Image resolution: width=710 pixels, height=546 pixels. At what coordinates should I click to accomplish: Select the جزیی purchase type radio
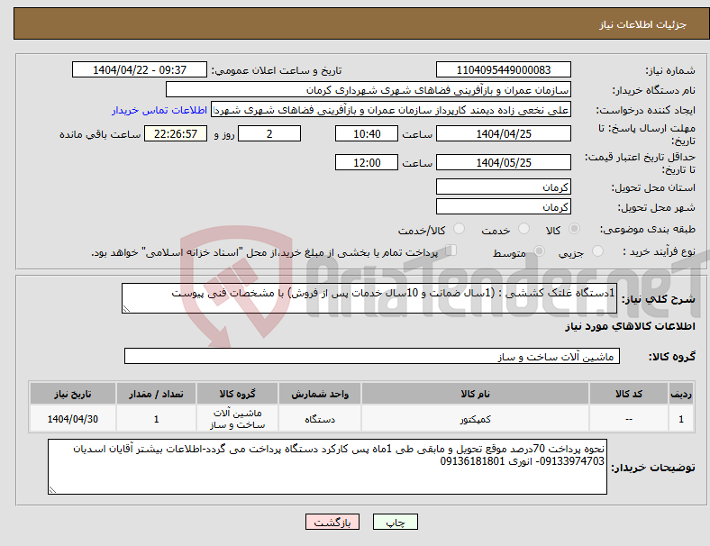click(597, 251)
